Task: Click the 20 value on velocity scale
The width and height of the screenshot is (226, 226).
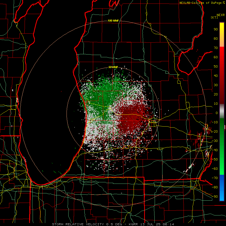Action: click(216, 94)
